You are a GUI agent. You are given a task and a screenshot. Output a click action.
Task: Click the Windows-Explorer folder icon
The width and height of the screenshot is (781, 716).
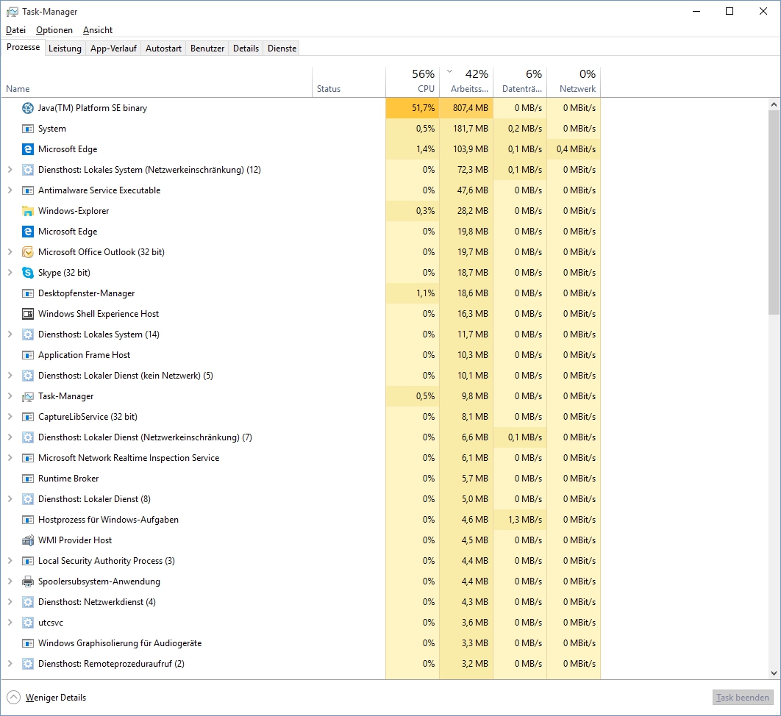28,211
